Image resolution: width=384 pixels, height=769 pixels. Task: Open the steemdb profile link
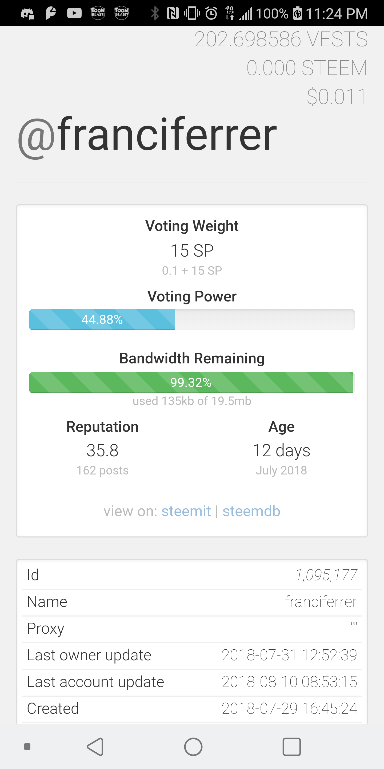[x=251, y=511]
